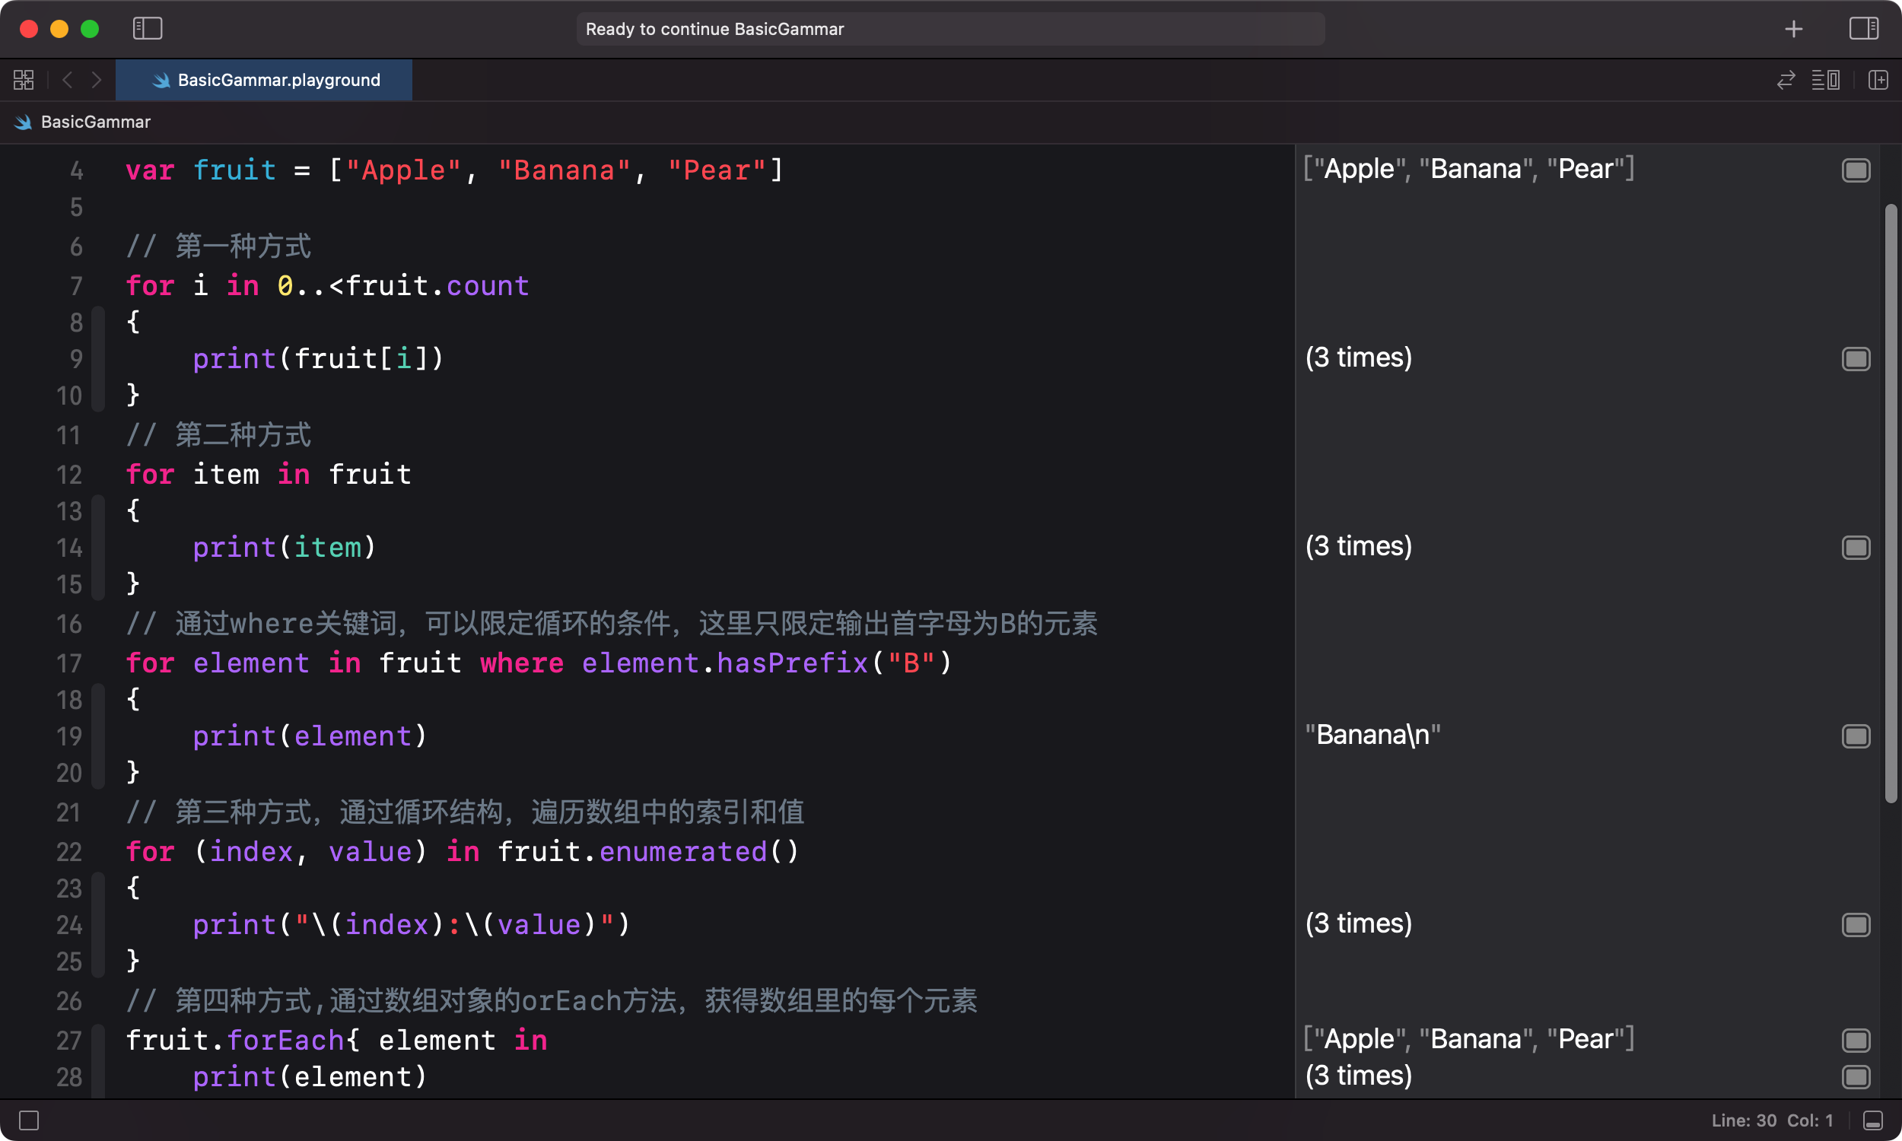Add a new item with the plus button
Screen dimensions: 1902x1141
[1794, 28]
